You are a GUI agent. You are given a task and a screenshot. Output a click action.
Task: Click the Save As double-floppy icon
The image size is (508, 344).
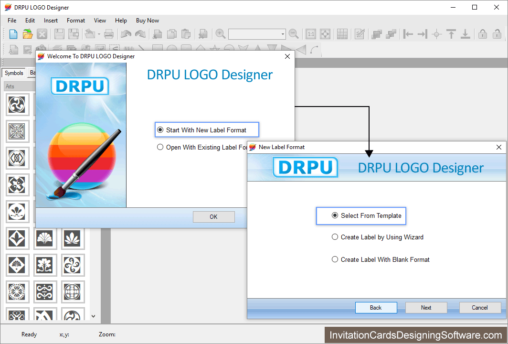pos(74,34)
